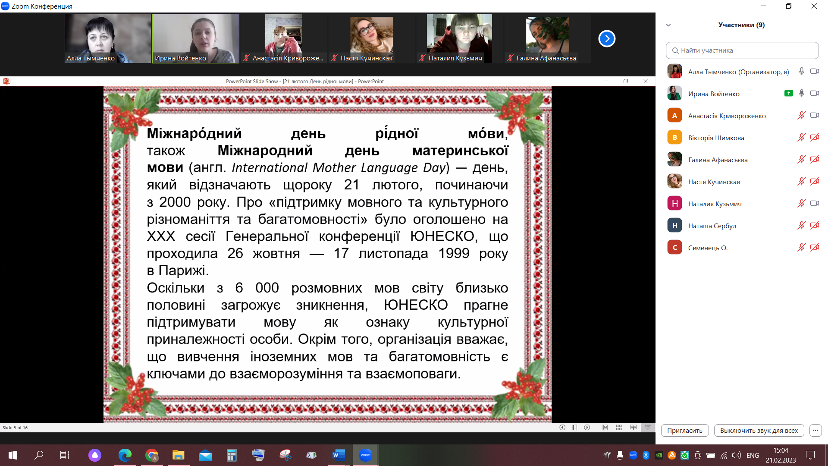
Task: Click Ирина Войтенко video thumbnail
Action: tap(195, 39)
